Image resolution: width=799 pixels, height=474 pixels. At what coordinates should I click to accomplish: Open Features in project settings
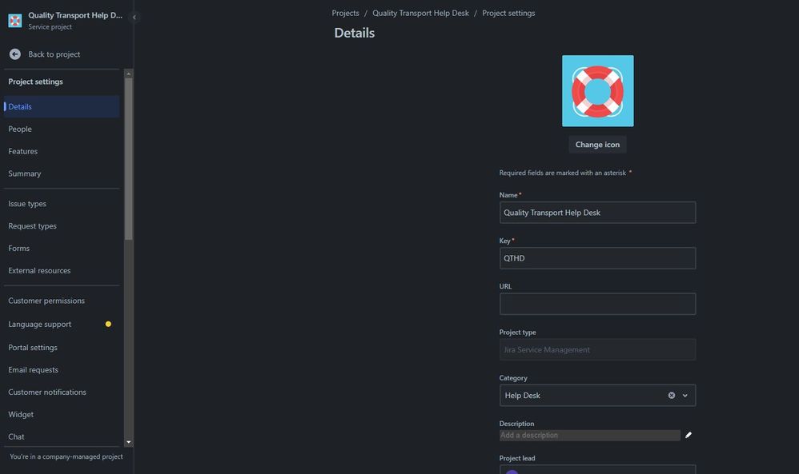tap(62, 152)
